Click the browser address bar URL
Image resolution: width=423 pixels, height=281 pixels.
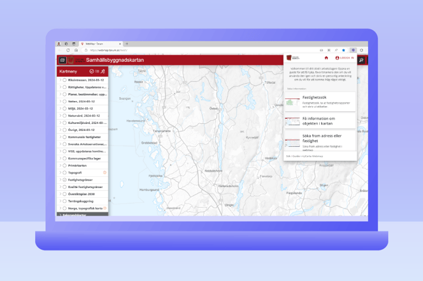[108, 50]
